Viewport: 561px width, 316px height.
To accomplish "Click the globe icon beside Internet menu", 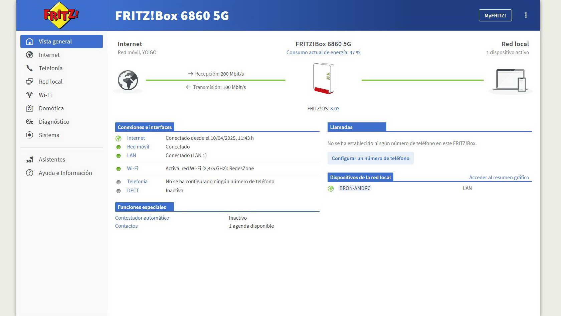I will point(30,55).
